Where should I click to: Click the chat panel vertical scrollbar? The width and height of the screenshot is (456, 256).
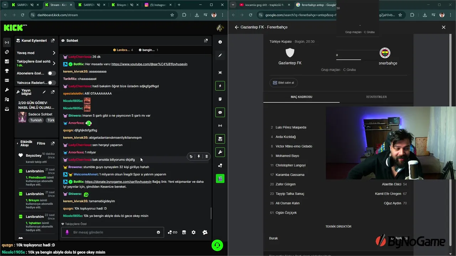212,213
